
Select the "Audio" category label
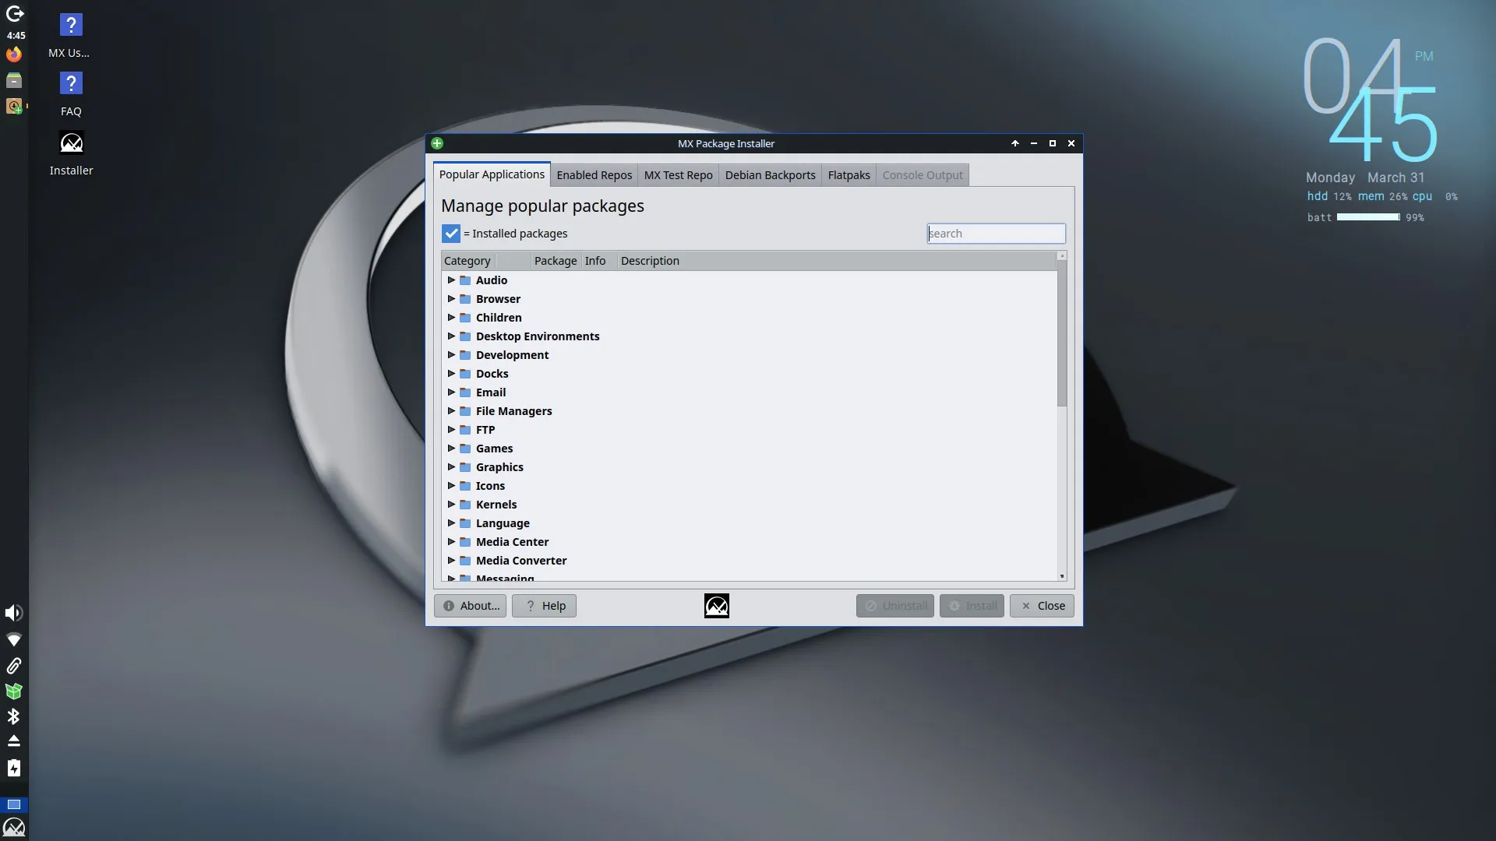coord(492,280)
